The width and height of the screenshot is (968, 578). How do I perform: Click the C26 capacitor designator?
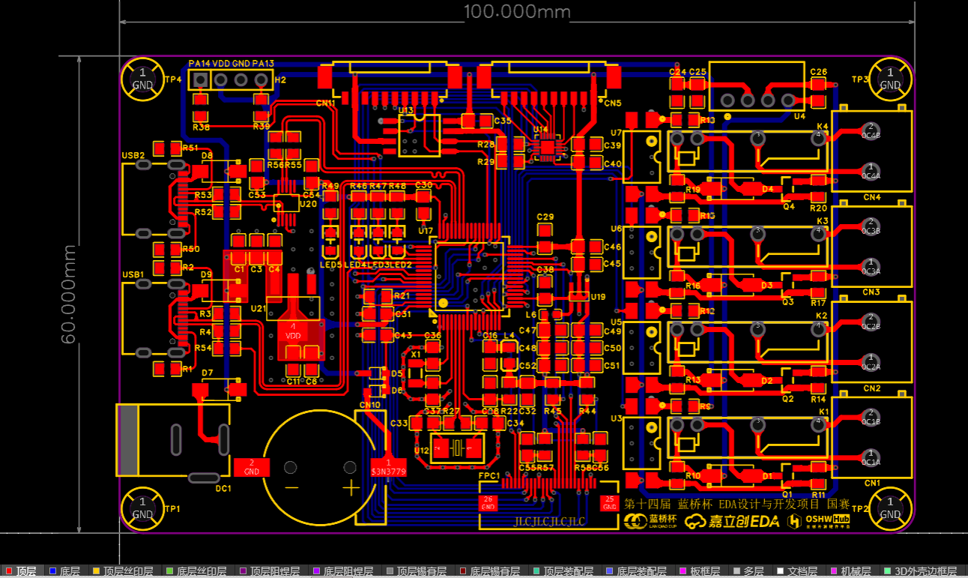pos(819,72)
